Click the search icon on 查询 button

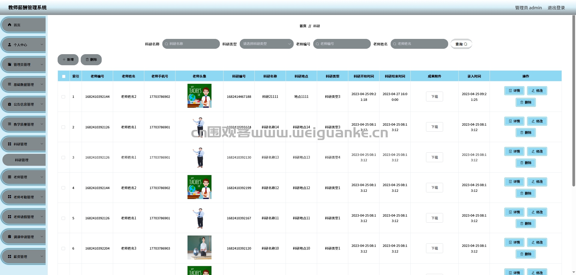466,44
